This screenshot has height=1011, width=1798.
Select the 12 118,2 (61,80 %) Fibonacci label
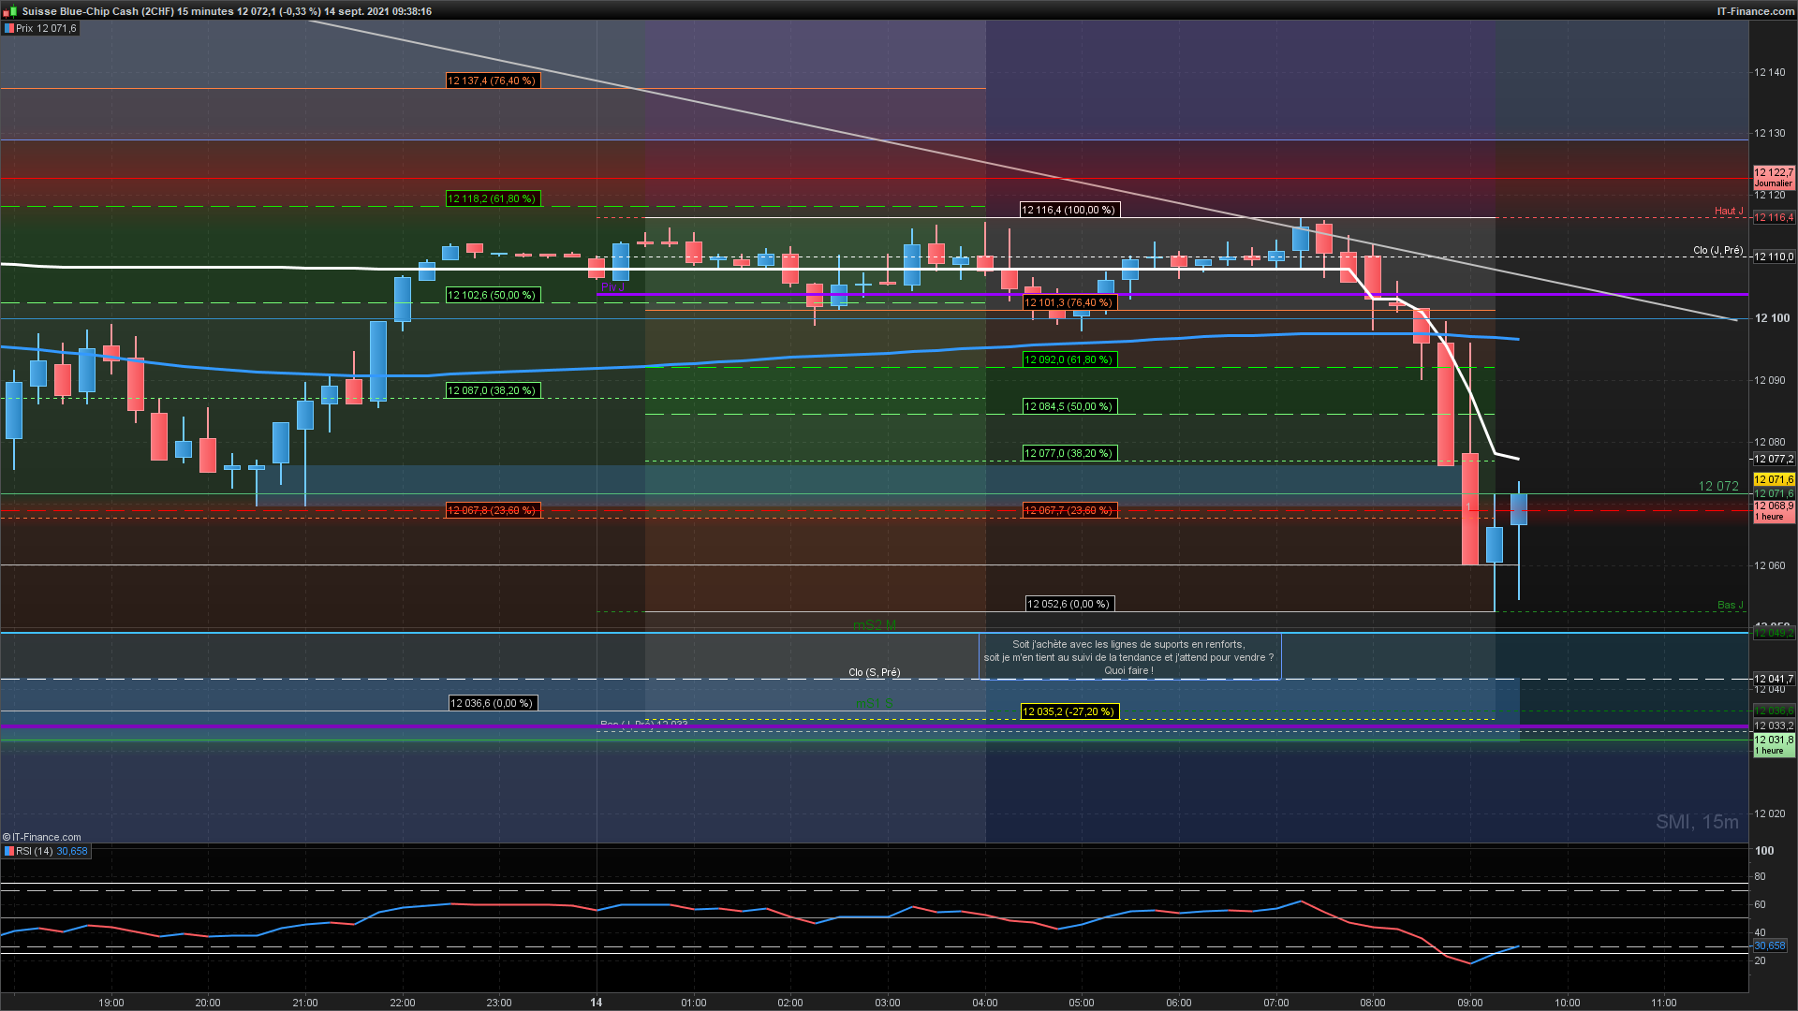pyautogui.click(x=491, y=198)
